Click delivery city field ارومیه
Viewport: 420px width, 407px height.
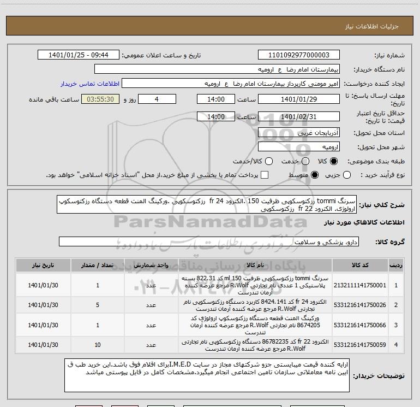299,147
